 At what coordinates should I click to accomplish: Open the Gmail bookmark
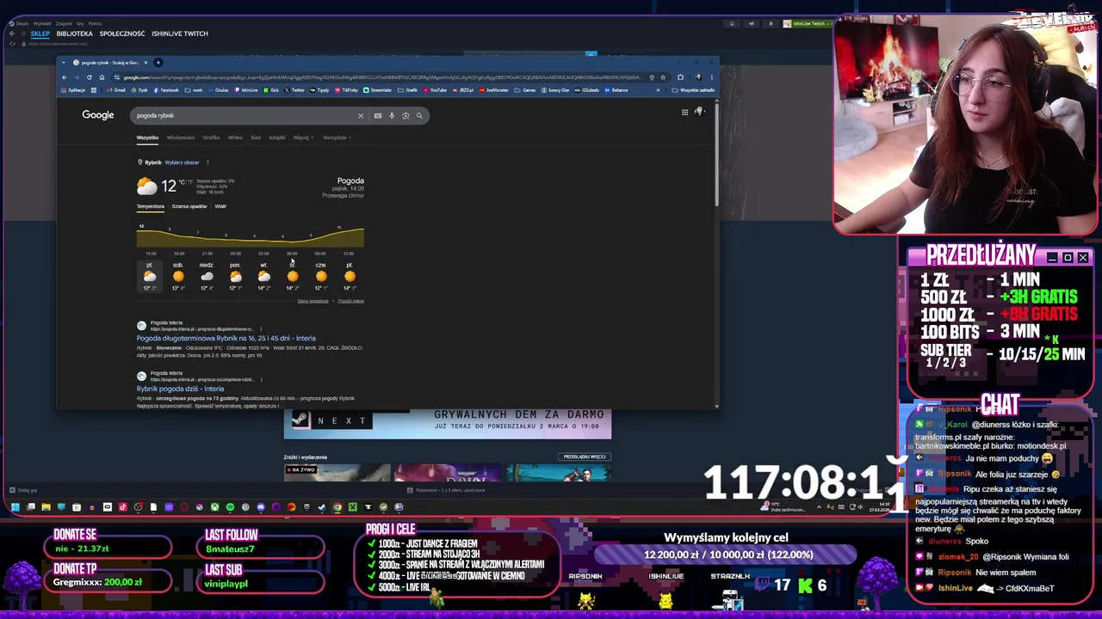(117, 90)
